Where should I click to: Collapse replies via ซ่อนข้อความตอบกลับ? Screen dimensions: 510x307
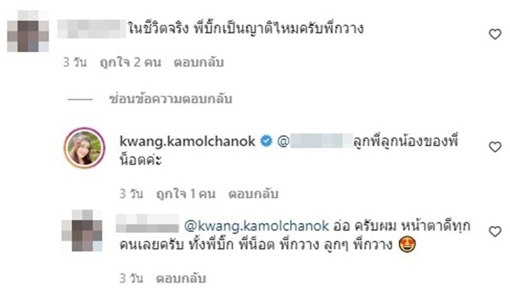[170, 99]
